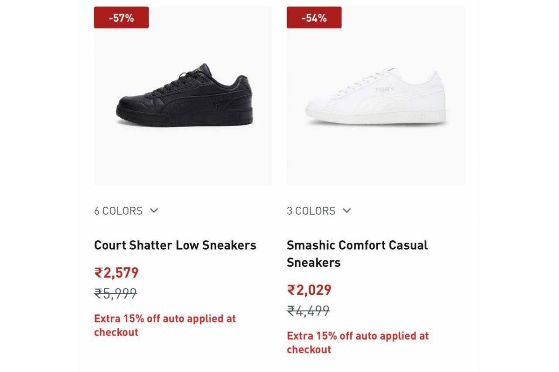
Task: Expand the chevron beside 6 COLORS
Action: pos(154,210)
